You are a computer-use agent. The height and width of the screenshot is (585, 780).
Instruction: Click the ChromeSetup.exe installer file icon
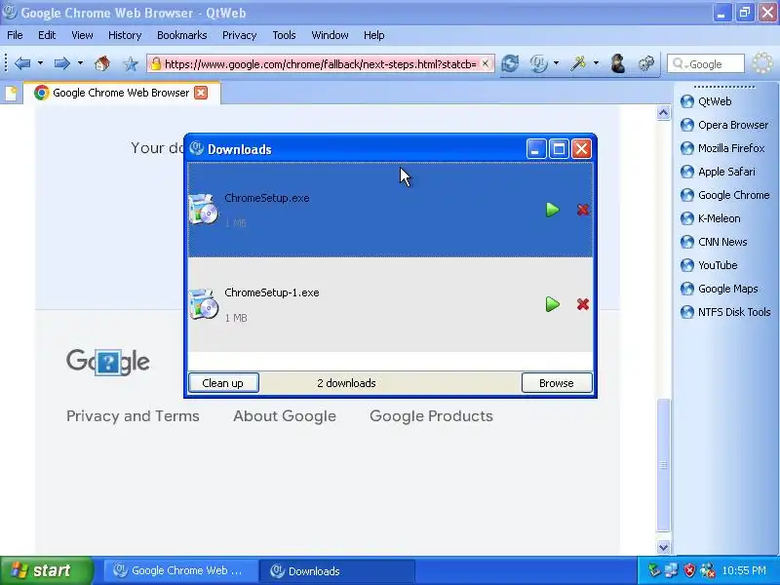coord(203,209)
